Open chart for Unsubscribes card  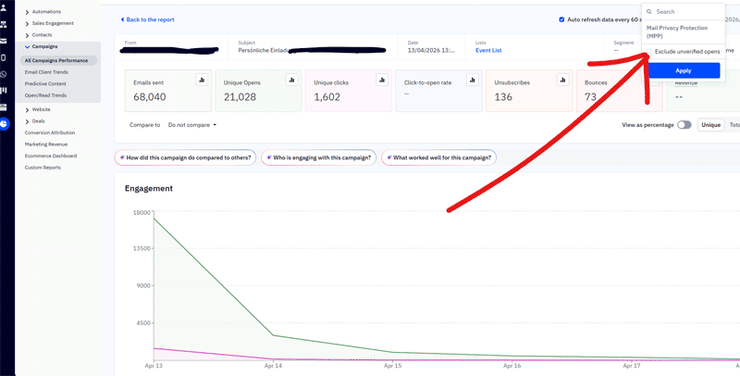pos(562,80)
